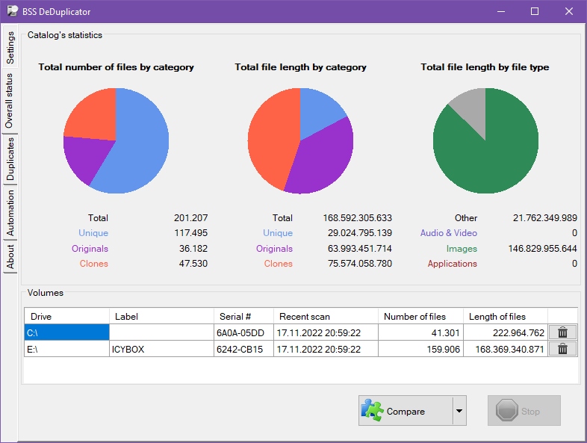Delete the C:\ volume with trash icon

pyautogui.click(x=562, y=332)
